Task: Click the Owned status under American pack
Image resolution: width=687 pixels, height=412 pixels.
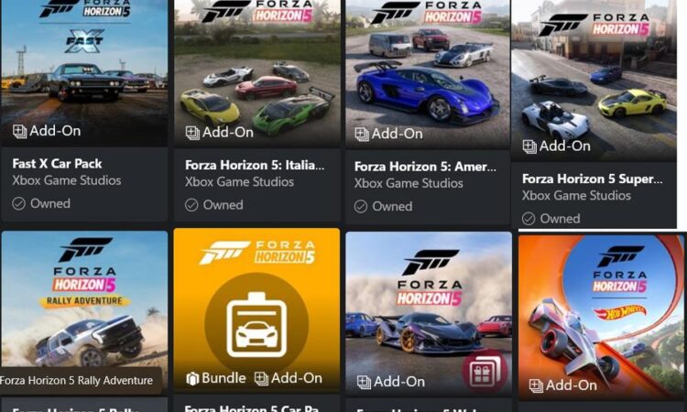Action: pos(384,206)
